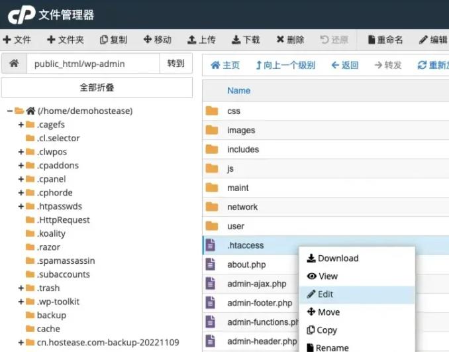Click the js folder icon
449x352 pixels.
pos(212,168)
